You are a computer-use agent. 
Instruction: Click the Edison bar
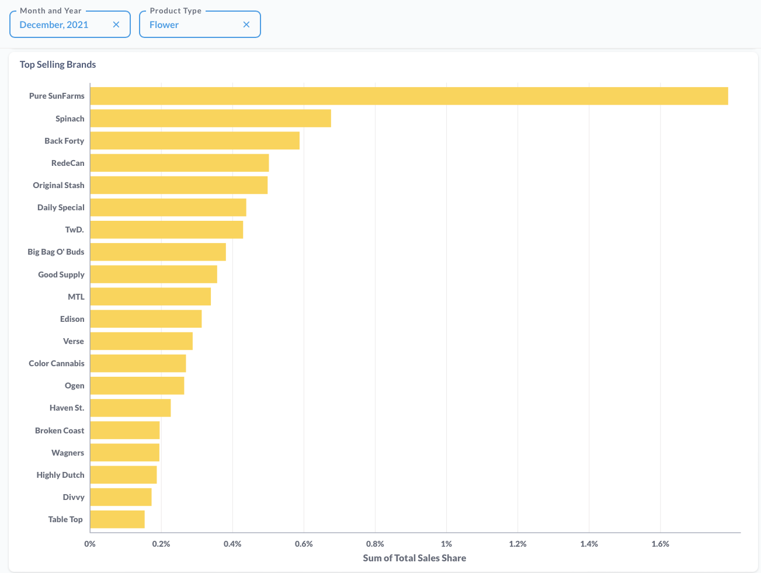146,318
